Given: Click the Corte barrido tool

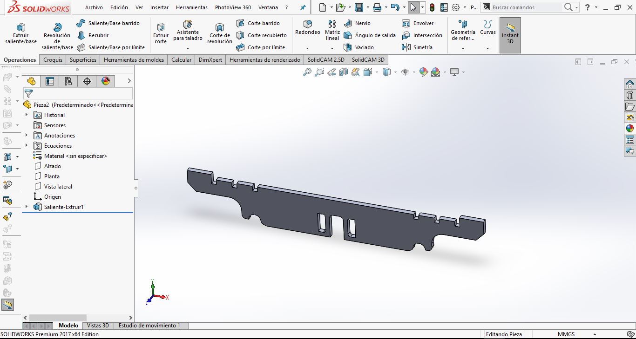Looking at the screenshot, I should [x=258, y=23].
